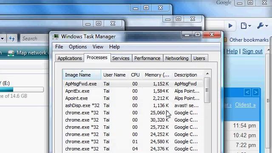Click the 11:54 pm message entry
The width and height of the screenshot is (272, 153).
point(244,126)
